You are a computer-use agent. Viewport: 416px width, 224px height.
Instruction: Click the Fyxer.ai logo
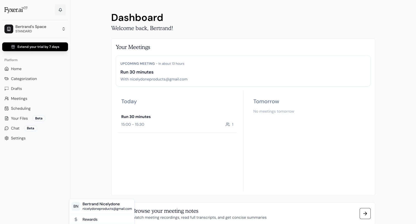pyautogui.click(x=16, y=10)
